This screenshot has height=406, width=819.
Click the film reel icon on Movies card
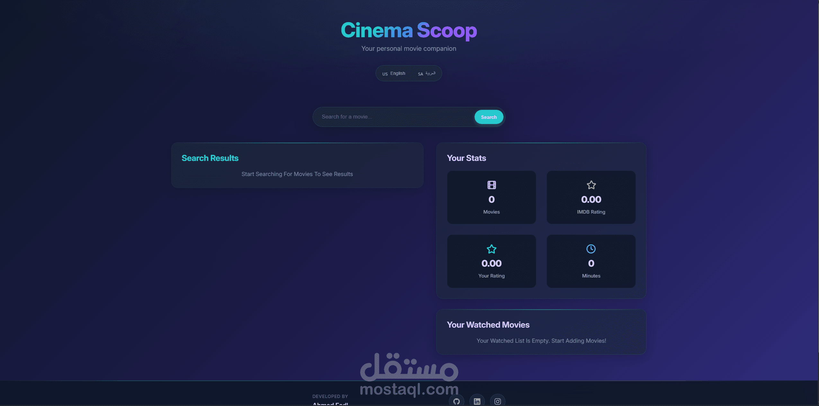click(491, 185)
